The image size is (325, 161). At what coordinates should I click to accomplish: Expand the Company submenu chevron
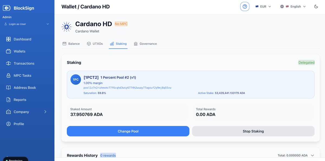[x=45, y=112]
